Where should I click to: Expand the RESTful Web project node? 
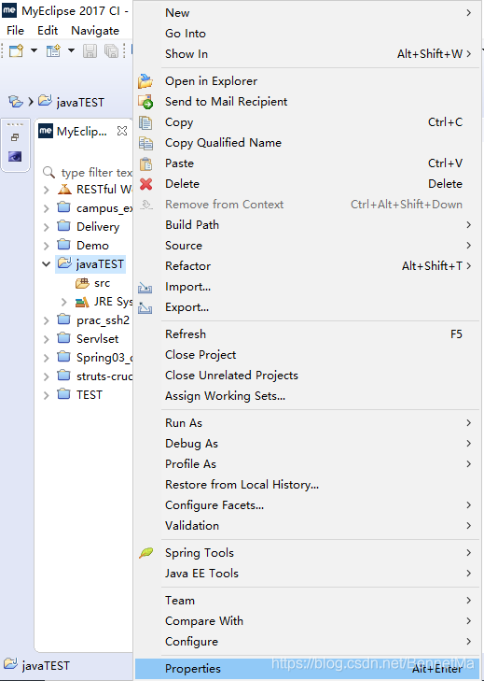[x=47, y=190]
